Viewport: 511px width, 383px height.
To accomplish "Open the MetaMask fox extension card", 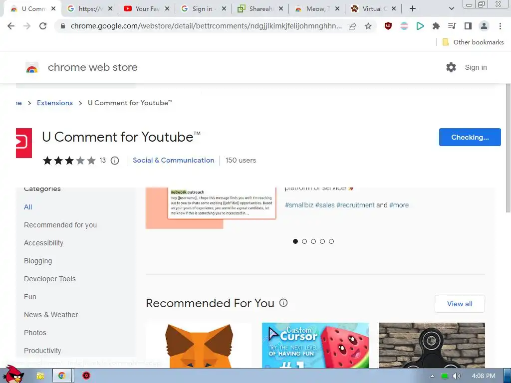I will point(199,346).
